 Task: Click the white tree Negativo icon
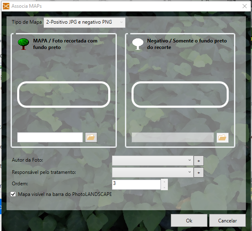point(138,44)
